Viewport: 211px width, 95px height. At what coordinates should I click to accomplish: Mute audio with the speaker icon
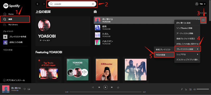(x=194, y=89)
